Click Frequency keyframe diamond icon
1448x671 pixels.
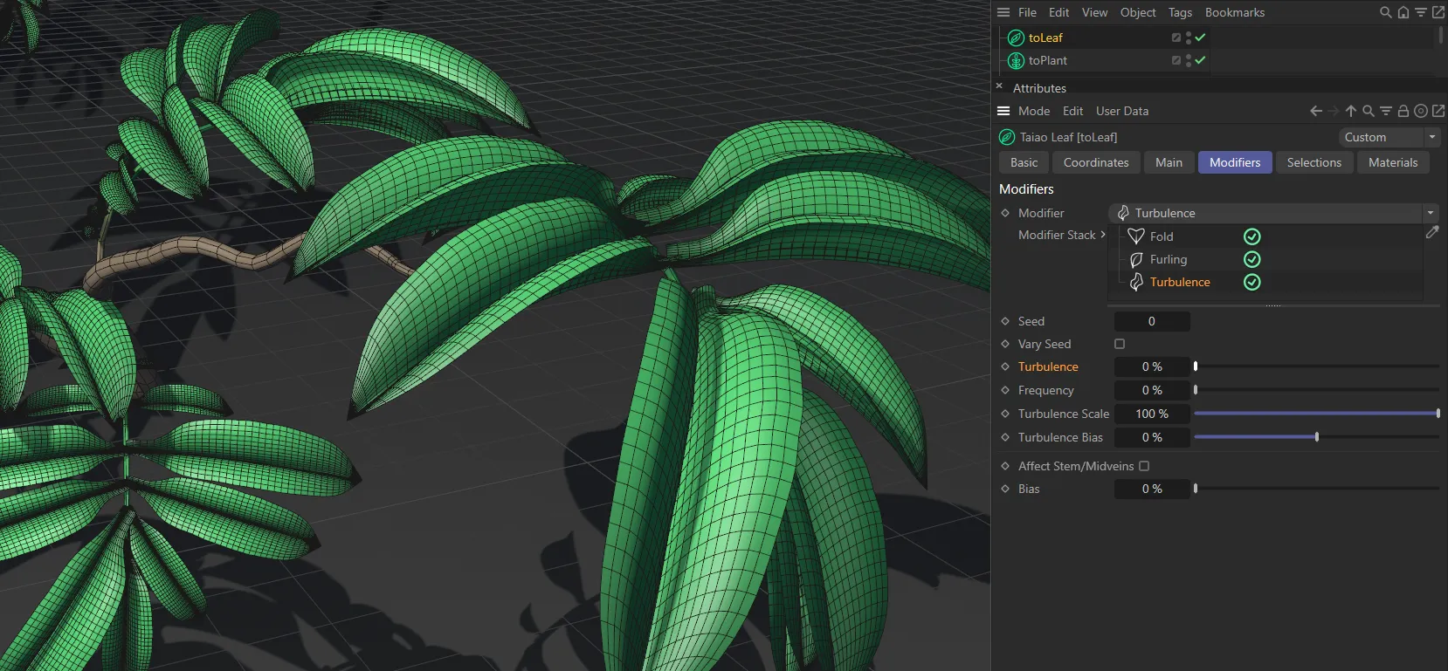(x=1005, y=390)
